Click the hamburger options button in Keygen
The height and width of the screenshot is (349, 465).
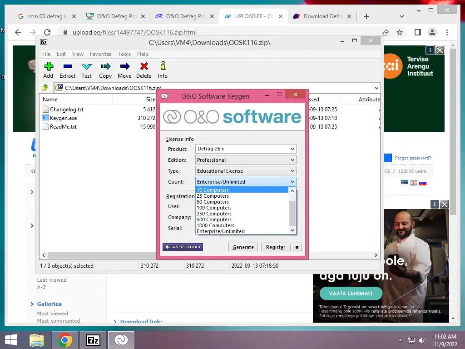297,247
